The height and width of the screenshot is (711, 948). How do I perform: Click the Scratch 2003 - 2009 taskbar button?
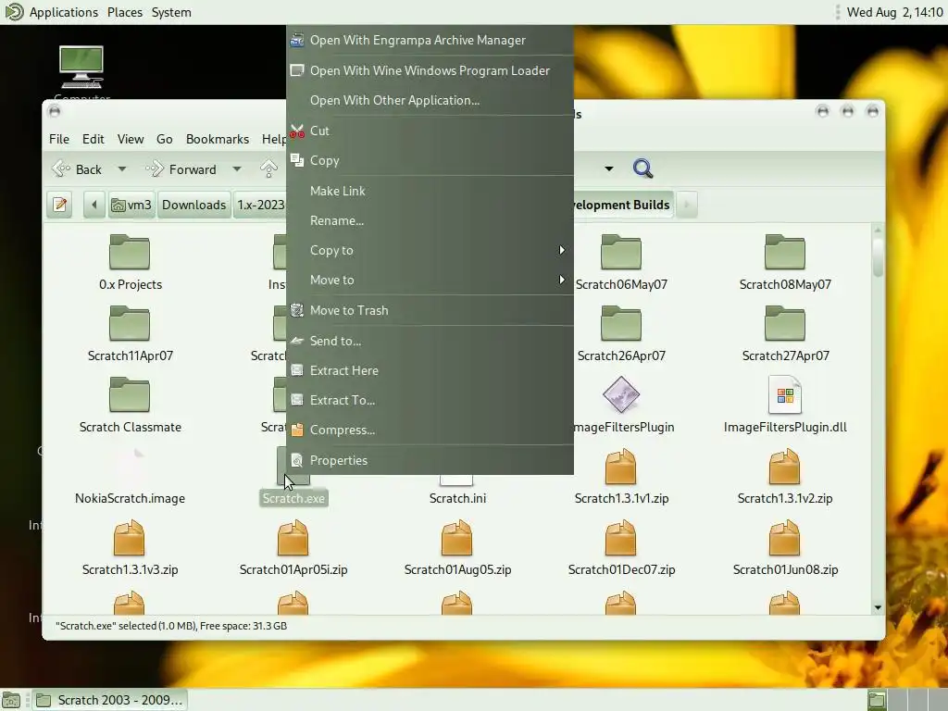pos(109,700)
